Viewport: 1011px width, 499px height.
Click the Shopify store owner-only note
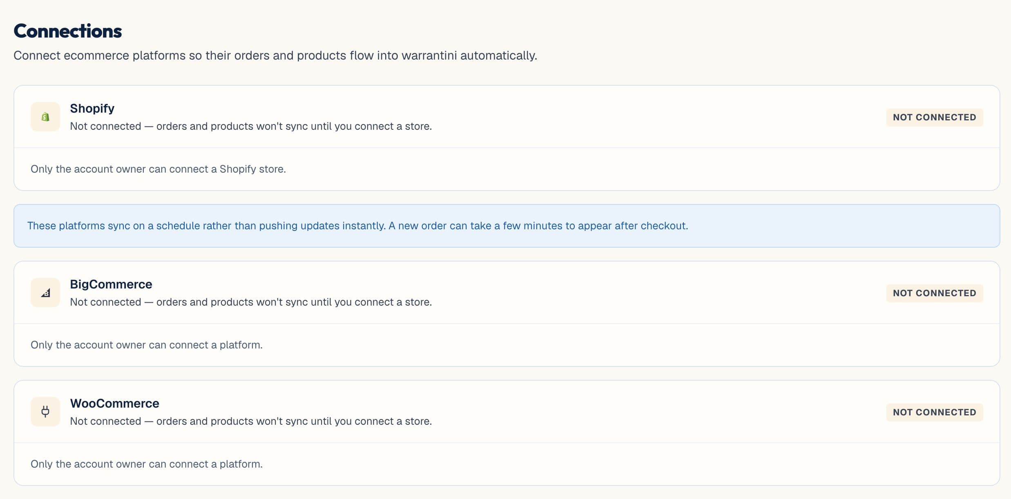[x=158, y=169]
